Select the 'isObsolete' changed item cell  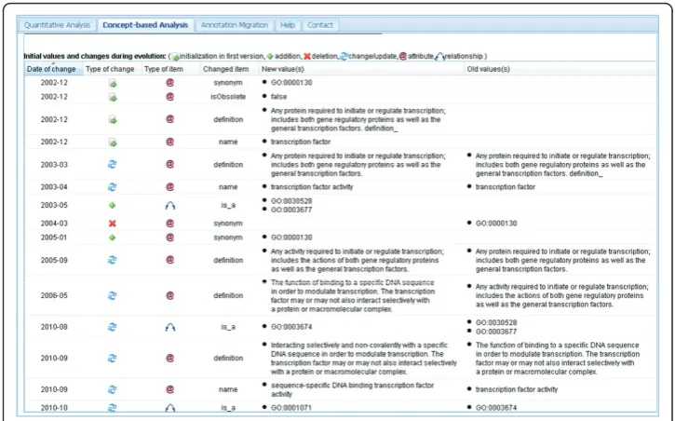[228, 97]
